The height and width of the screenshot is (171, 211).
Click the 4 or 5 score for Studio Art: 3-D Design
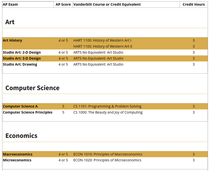coord(63,58)
